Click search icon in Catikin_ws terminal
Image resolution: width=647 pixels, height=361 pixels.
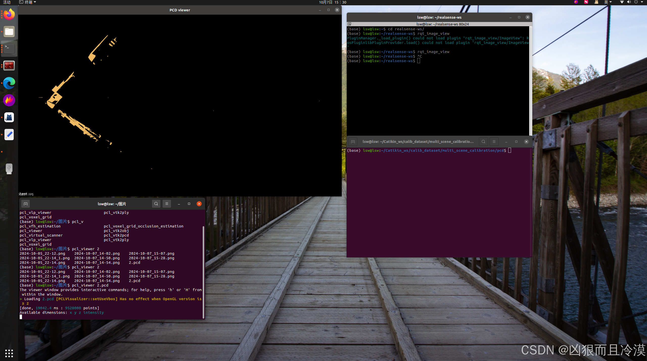pos(483,142)
